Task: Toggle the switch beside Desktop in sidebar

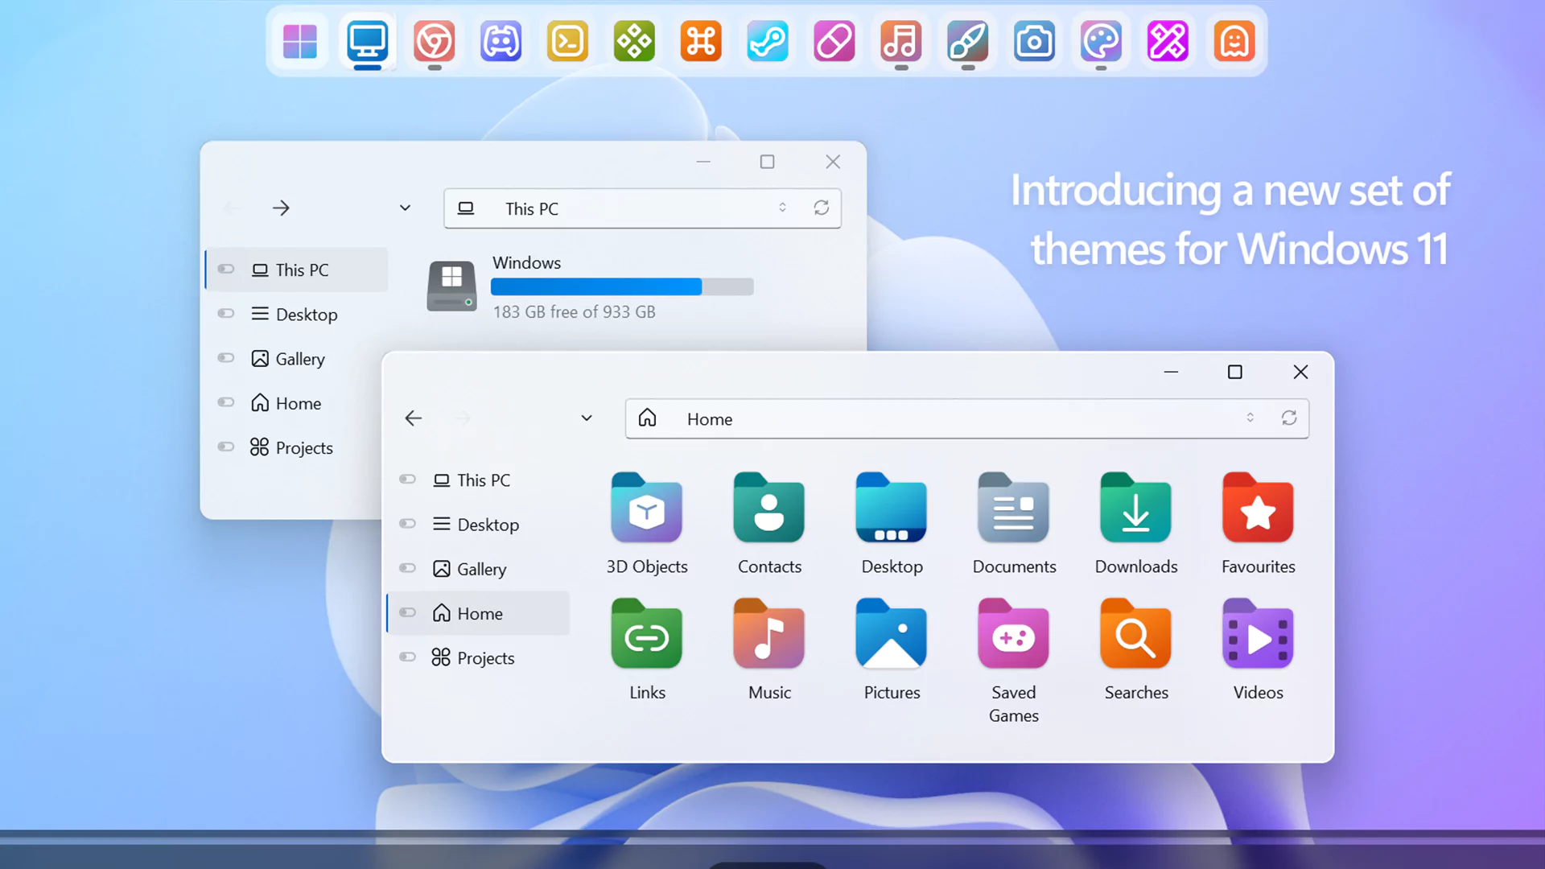Action: (407, 524)
